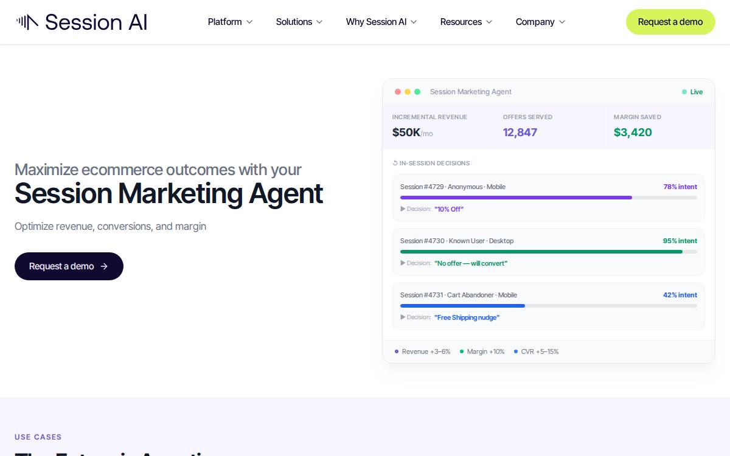Viewport: 730px width, 456px height.
Task: Click the dark Request a demo hero button
Action: coord(69,266)
